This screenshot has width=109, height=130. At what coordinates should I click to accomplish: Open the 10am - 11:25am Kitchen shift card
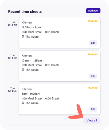click(60, 66)
